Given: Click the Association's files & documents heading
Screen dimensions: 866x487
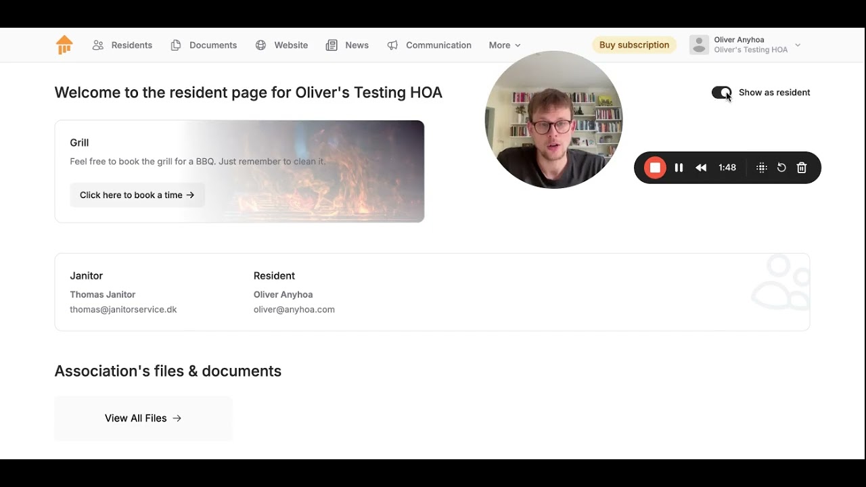Looking at the screenshot, I should click(x=168, y=371).
